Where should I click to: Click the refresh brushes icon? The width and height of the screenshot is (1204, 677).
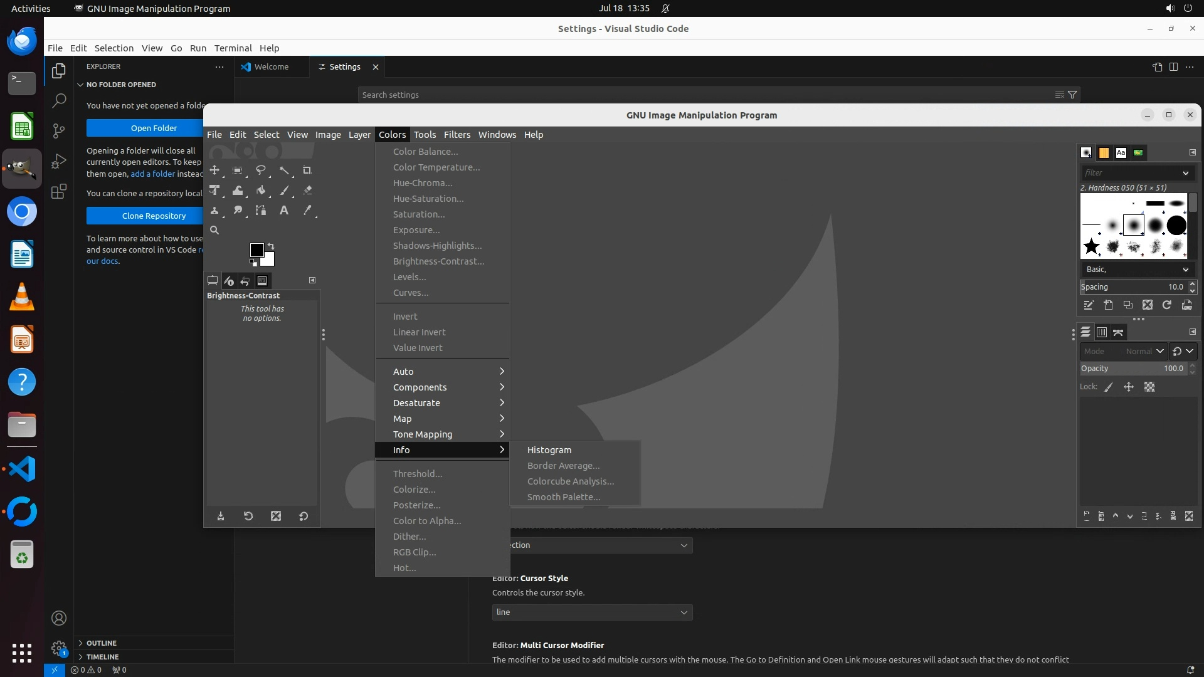(x=1167, y=305)
